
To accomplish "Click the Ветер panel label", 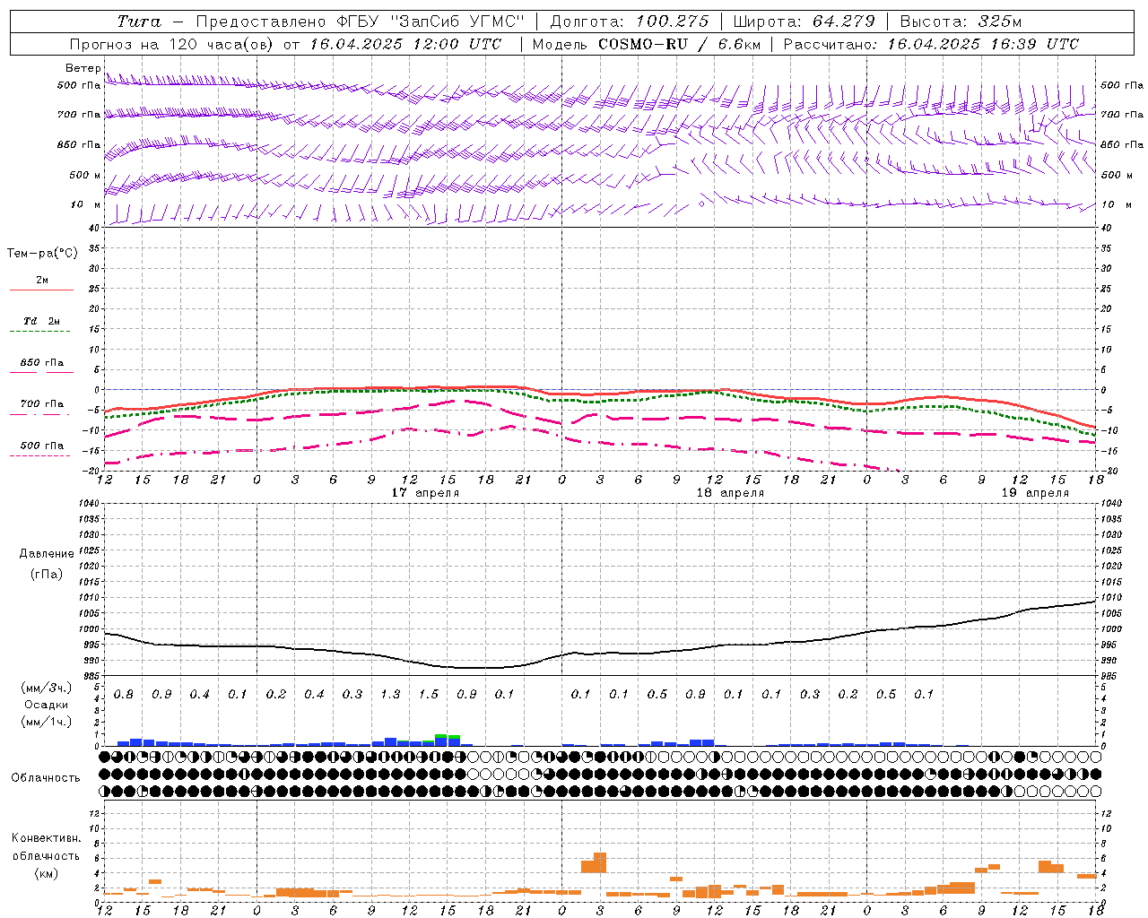I will pos(83,68).
